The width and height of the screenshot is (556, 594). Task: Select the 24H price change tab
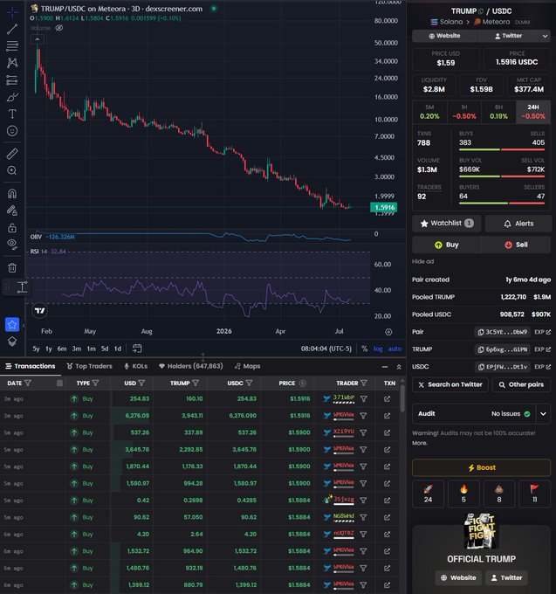click(x=533, y=112)
